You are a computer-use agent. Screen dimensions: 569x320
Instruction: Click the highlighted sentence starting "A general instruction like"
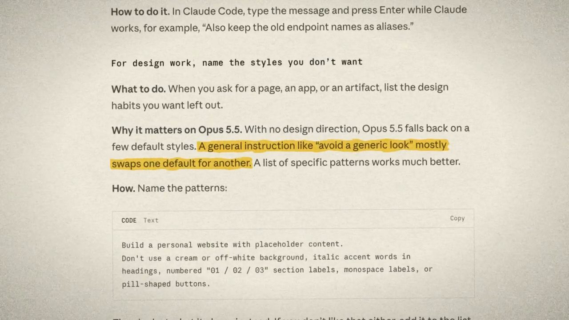pyautogui.click(x=279, y=154)
